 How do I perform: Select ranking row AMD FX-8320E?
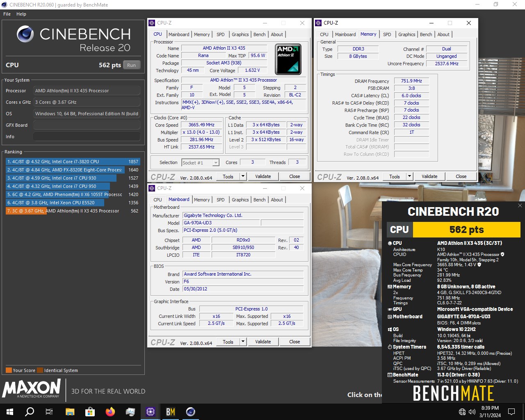pos(73,170)
